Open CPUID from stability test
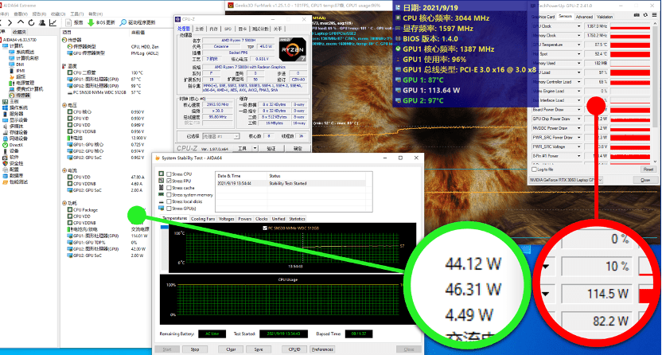Screen dimensions: 662x355 pos(294,349)
